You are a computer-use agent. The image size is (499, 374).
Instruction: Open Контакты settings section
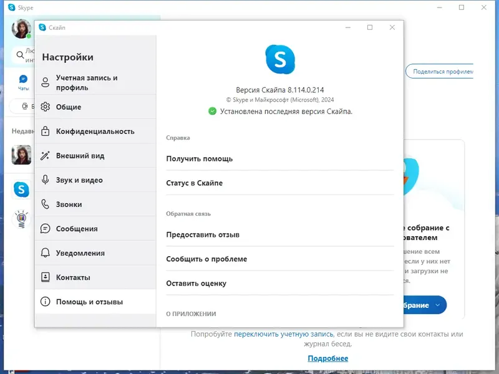point(95,277)
